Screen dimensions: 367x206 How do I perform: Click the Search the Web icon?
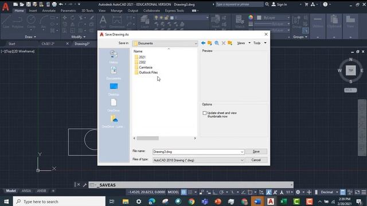(217, 43)
